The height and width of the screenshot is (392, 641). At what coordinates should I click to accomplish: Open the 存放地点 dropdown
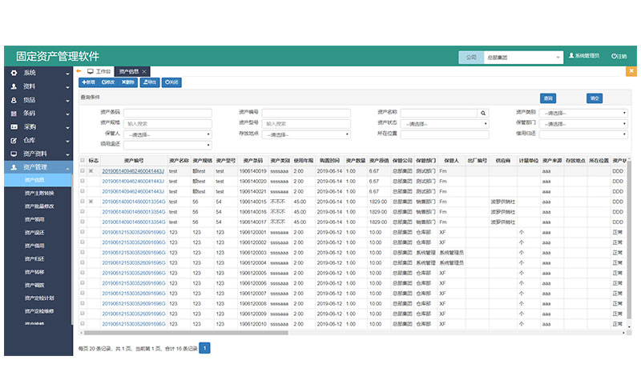click(306, 134)
